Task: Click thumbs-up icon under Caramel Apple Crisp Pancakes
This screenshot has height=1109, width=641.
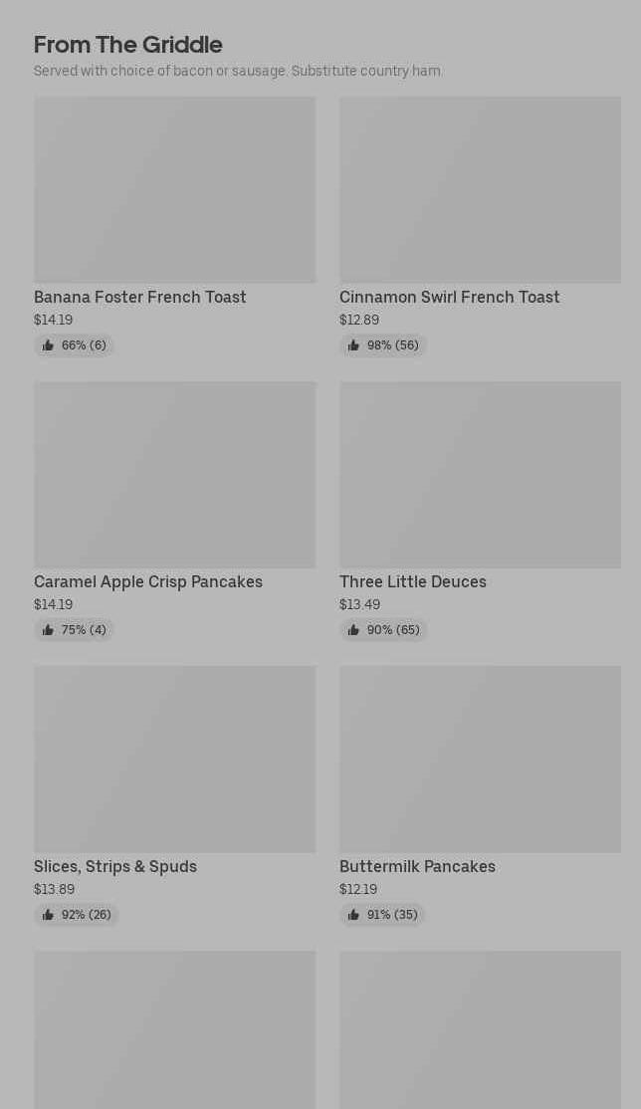Action: [48, 630]
